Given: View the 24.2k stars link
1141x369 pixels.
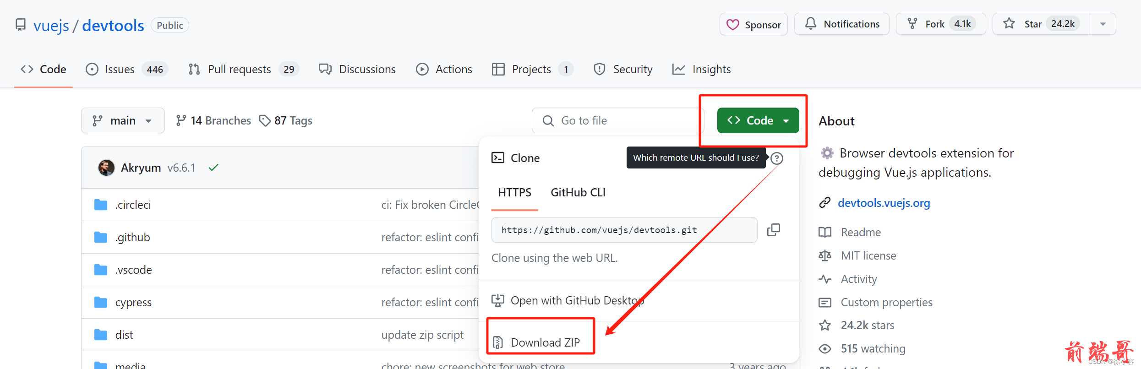Looking at the screenshot, I should coord(868,325).
